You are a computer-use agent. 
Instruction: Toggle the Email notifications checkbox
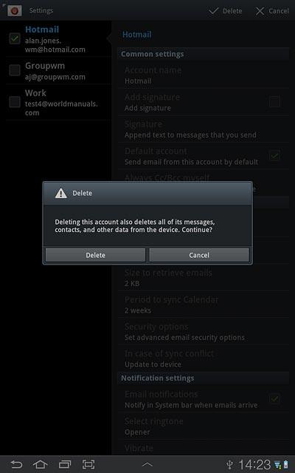point(274,399)
